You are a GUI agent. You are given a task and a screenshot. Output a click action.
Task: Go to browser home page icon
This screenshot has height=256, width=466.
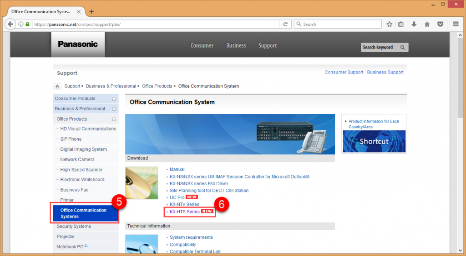[x=427, y=25]
